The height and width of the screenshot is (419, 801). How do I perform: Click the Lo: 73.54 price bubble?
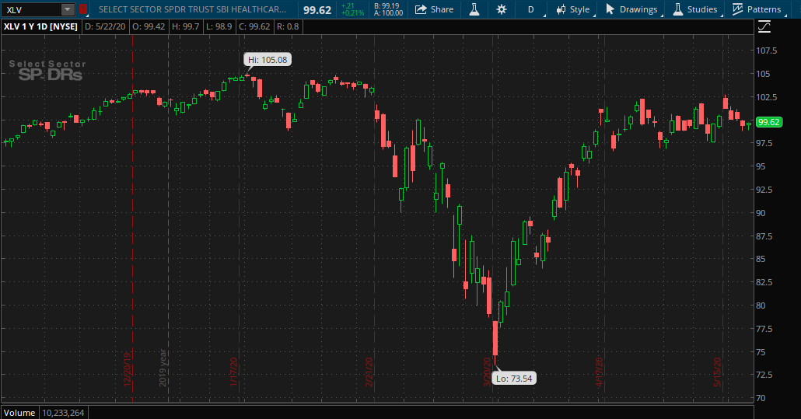514,378
